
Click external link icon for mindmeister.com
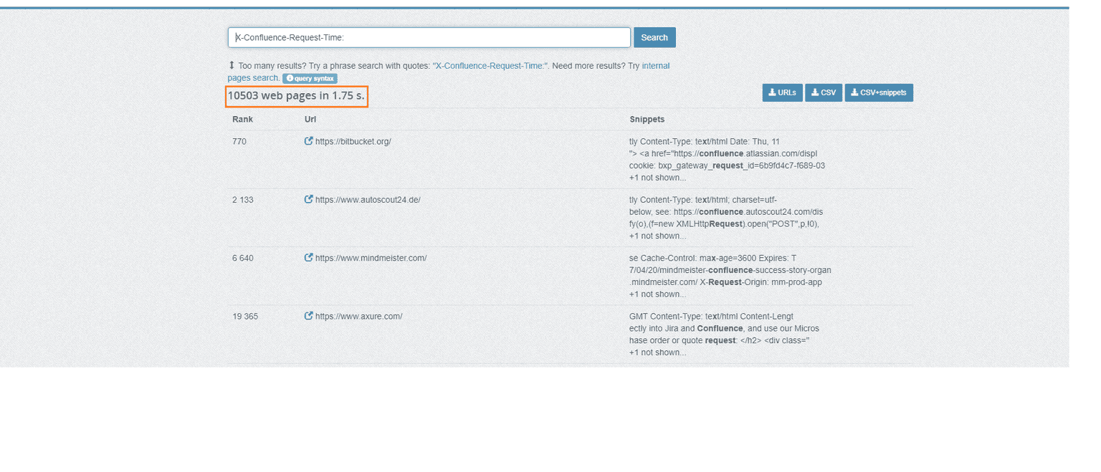tap(309, 258)
